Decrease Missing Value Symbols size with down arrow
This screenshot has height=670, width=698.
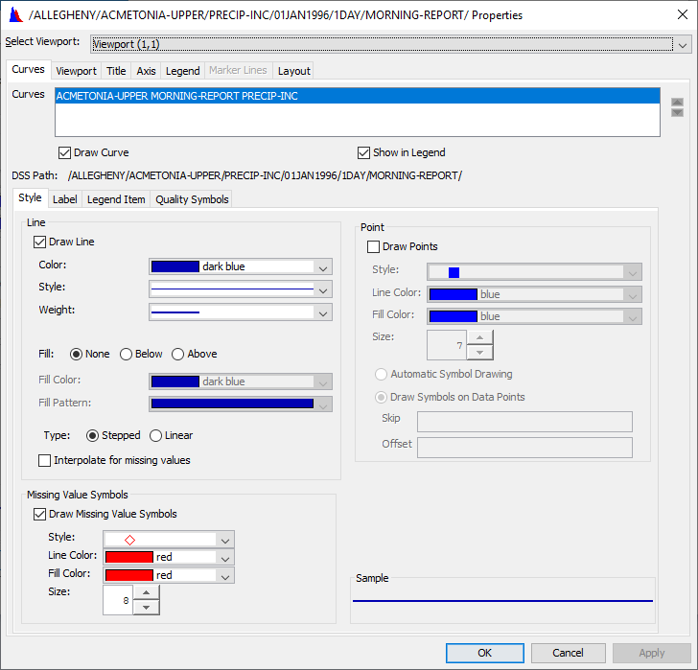coord(146,607)
